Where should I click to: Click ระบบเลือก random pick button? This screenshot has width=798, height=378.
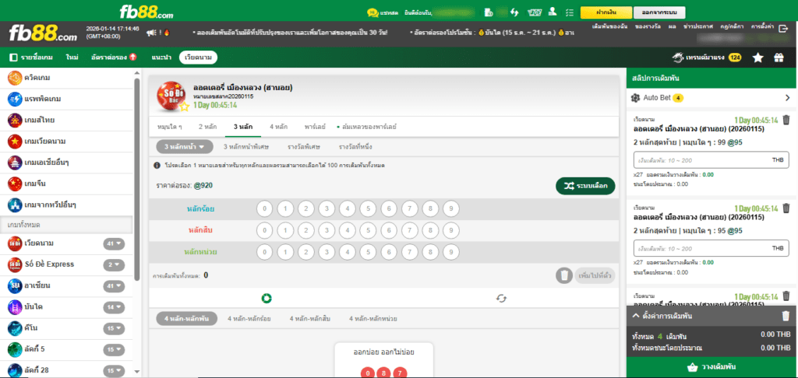pyautogui.click(x=585, y=186)
